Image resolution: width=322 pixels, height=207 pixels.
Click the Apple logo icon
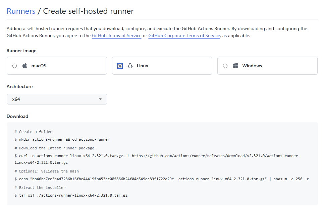[x=25, y=66]
